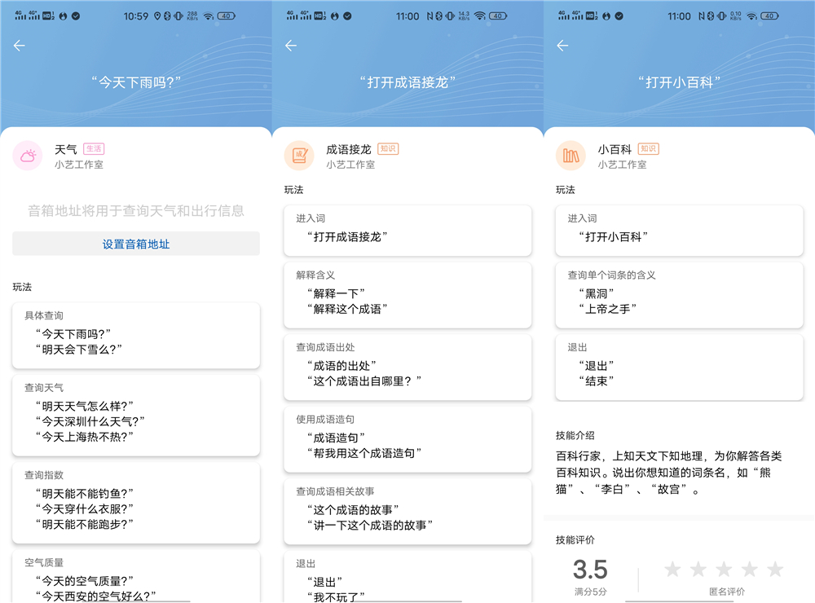This screenshot has height=603, width=815.
Task: Select the 使用成语造句 command card
Action: click(407, 437)
